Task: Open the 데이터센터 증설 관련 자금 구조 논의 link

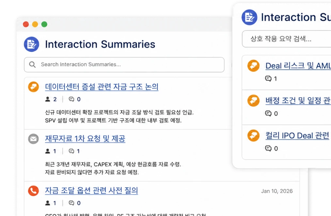Action: (102, 87)
